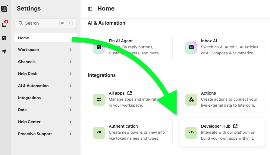270x155 pixels.
Task: Click external link icon next to All apps
Action: pos(130,93)
